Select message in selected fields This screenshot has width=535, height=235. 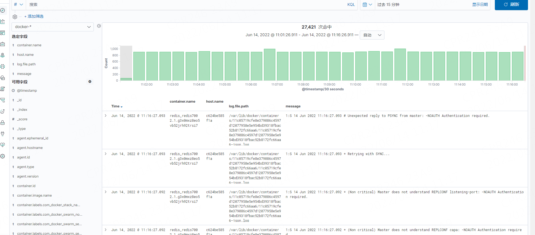(24, 74)
